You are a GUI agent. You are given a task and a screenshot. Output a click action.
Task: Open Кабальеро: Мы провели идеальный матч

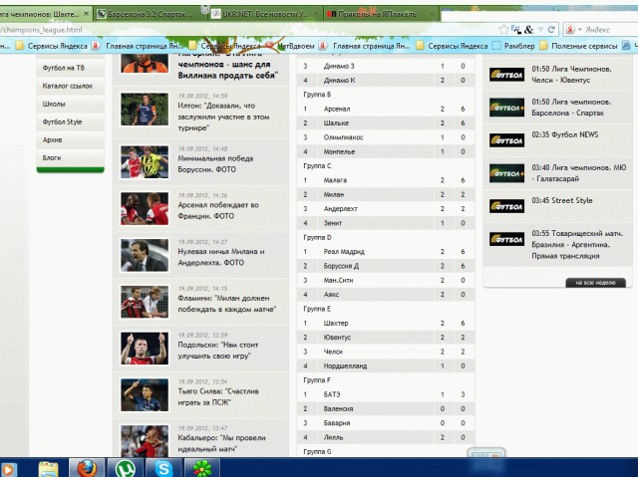coord(221,443)
